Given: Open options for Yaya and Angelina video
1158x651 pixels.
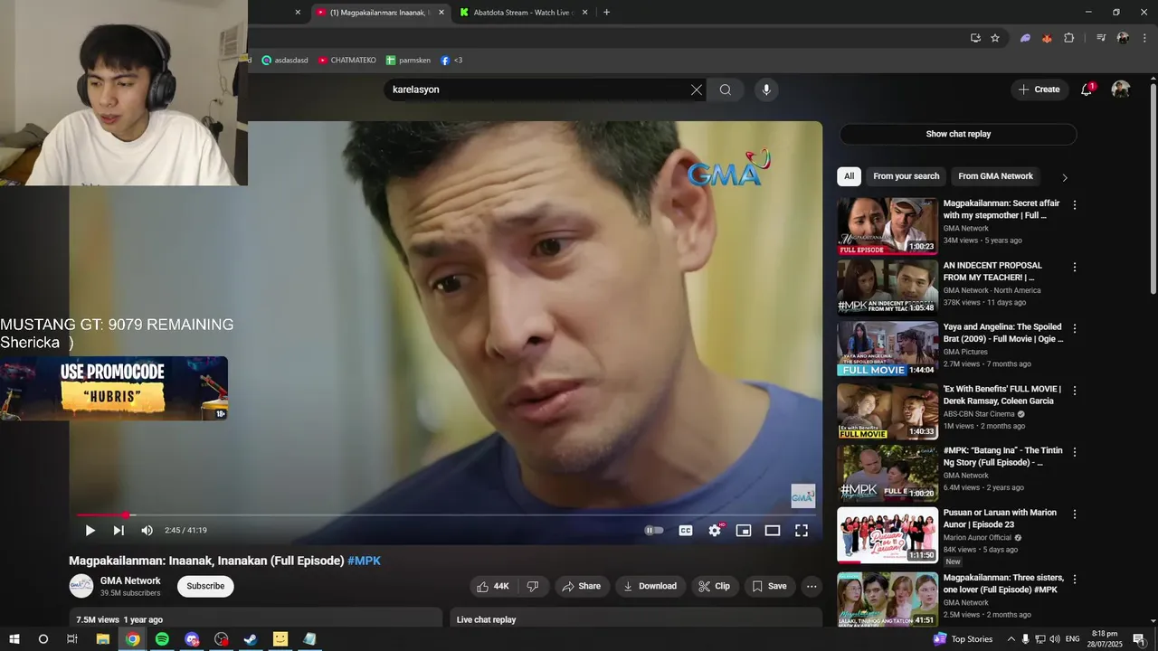Looking at the screenshot, I should click(1075, 329).
